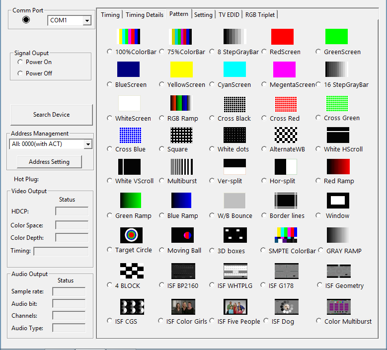
Task: Switch to the Timing Details tab
Action: click(x=145, y=15)
